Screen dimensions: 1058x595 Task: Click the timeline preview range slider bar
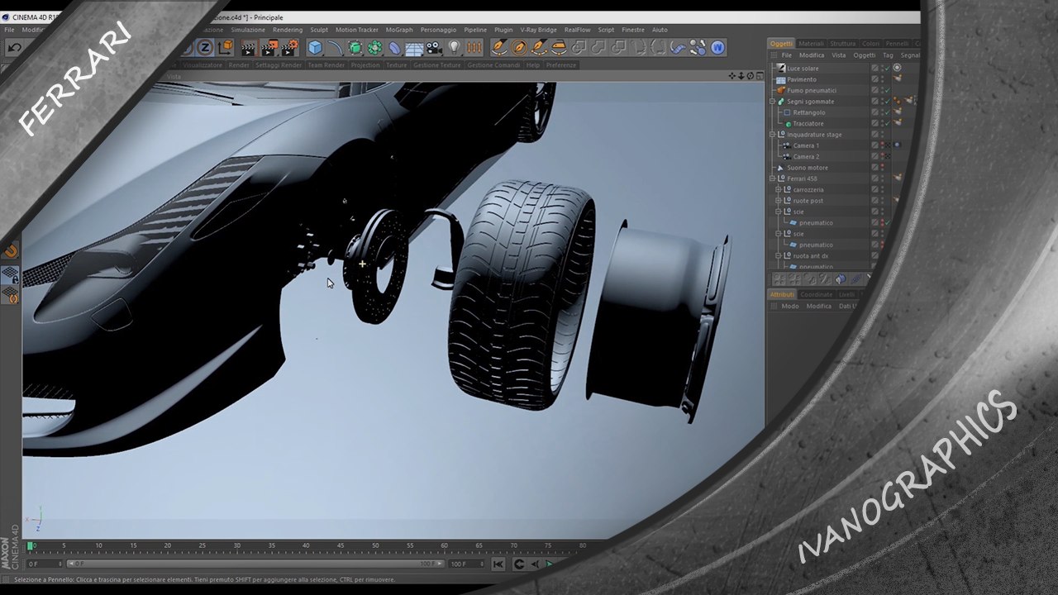tap(255, 564)
